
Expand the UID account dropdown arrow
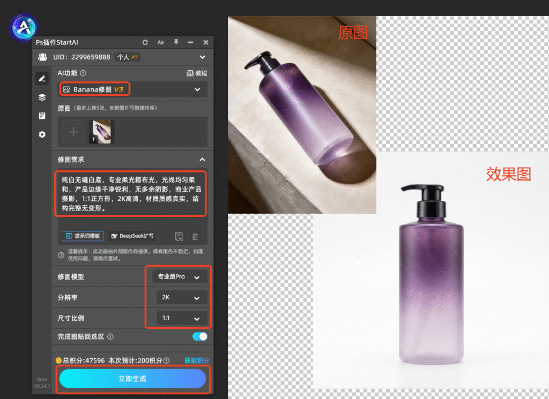pyautogui.click(x=202, y=57)
